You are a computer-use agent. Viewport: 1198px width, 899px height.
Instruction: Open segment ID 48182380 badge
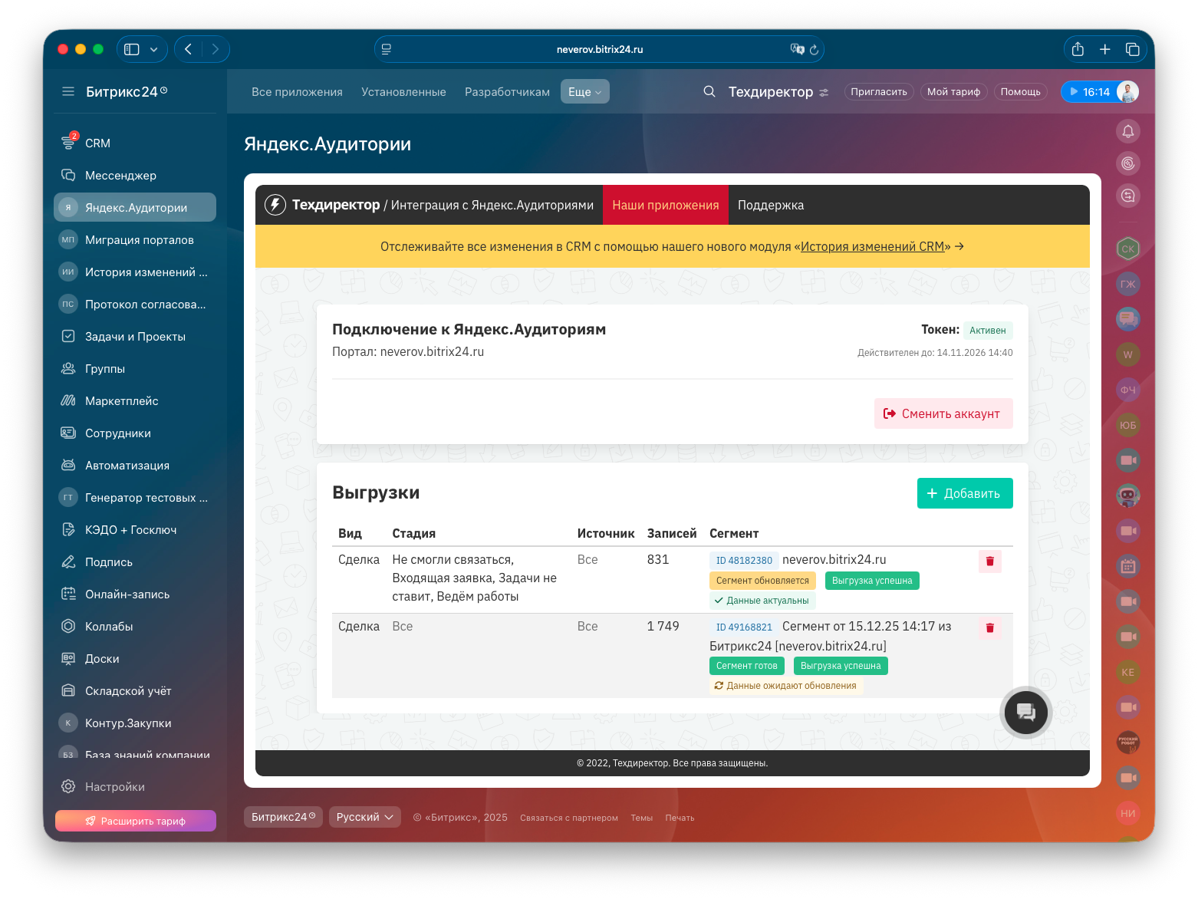[x=744, y=561]
